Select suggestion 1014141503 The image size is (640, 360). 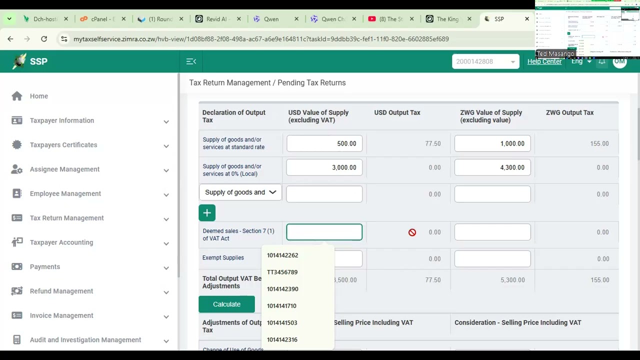(282, 322)
